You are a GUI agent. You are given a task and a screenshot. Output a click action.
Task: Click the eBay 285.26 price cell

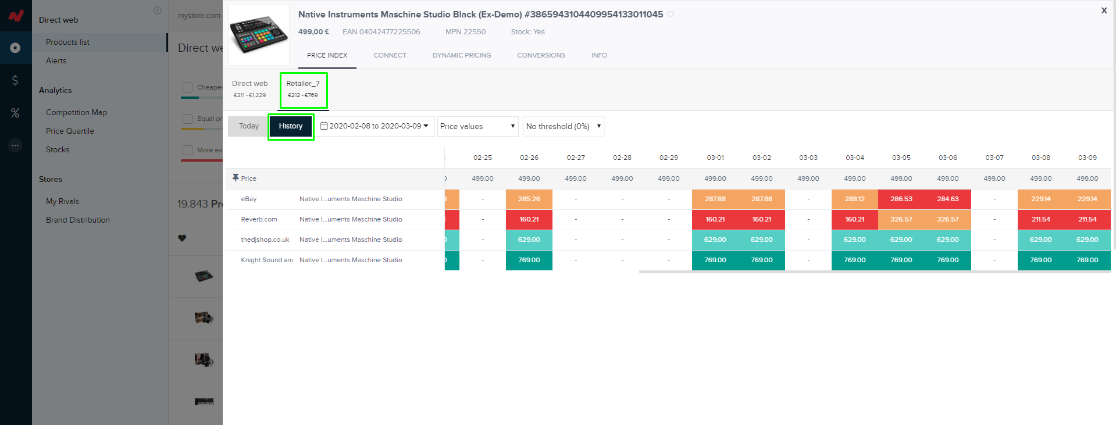click(529, 199)
